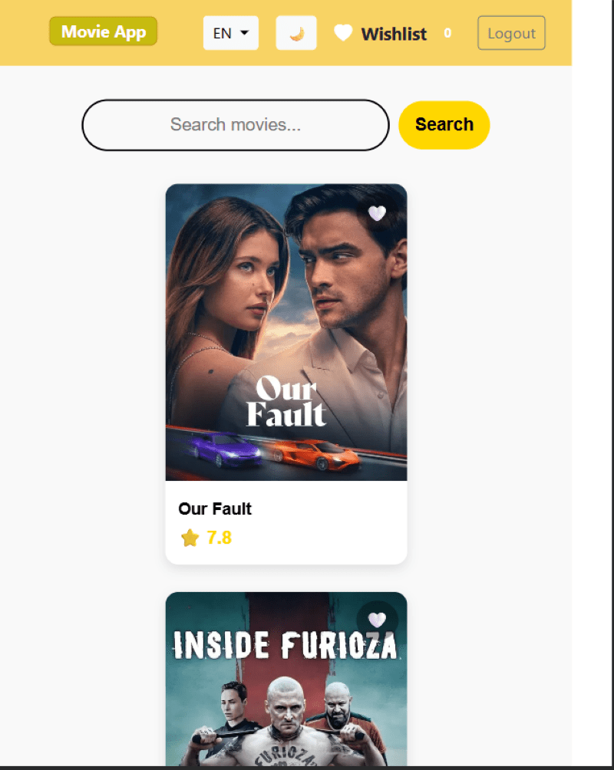Open the Inside Furioza movie poster
The width and height of the screenshot is (614, 770).
click(x=286, y=679)
